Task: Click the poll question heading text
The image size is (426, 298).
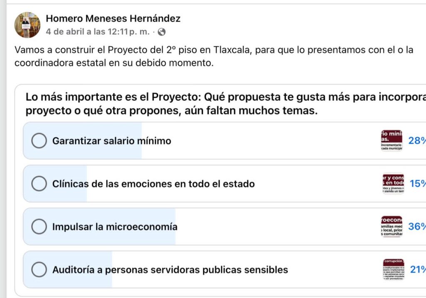Action: pos(226,103)
